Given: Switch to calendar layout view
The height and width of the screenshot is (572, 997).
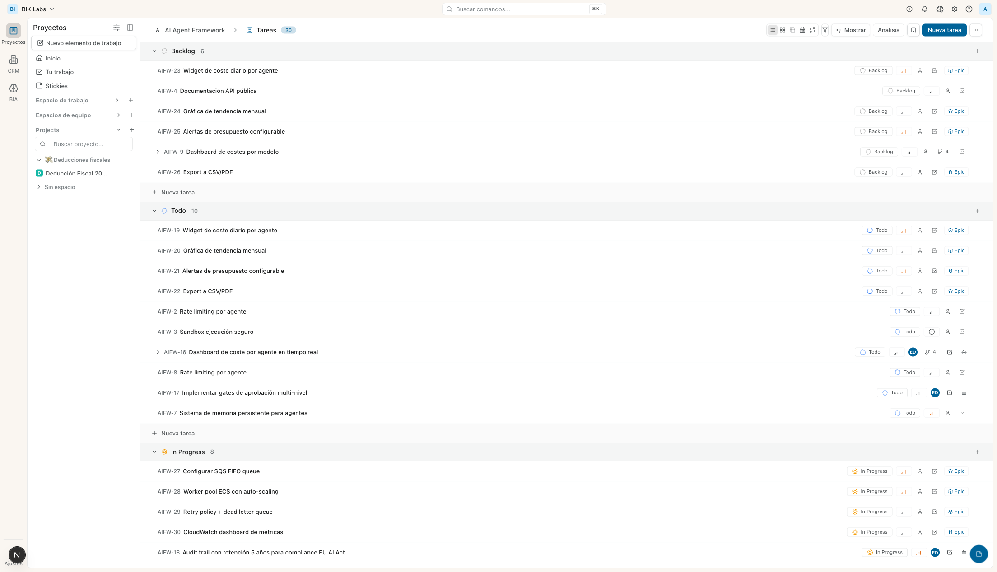Looking at the screenshot, I should click(802, 30).
